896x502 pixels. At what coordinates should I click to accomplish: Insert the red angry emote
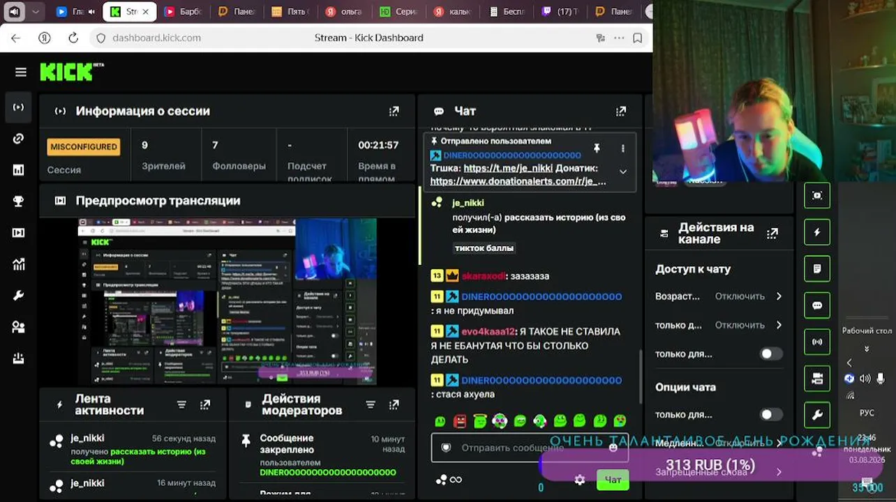point(460,420)
